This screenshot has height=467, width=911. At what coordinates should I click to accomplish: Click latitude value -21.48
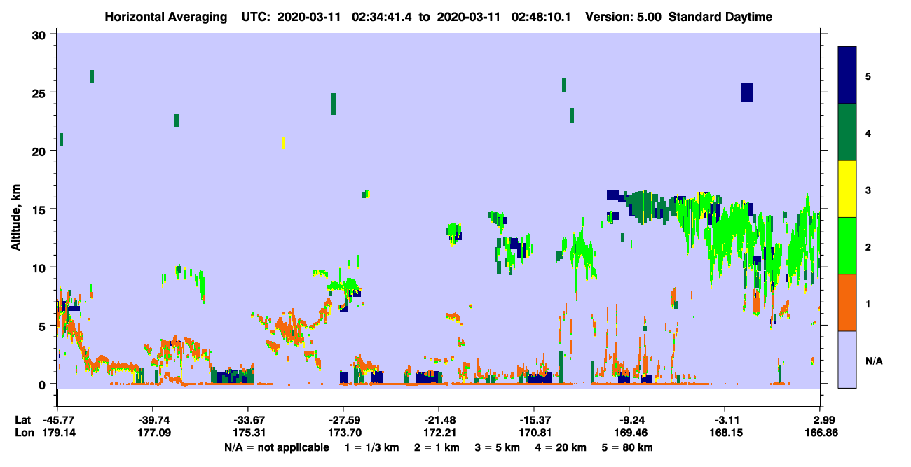pos(439,420)
